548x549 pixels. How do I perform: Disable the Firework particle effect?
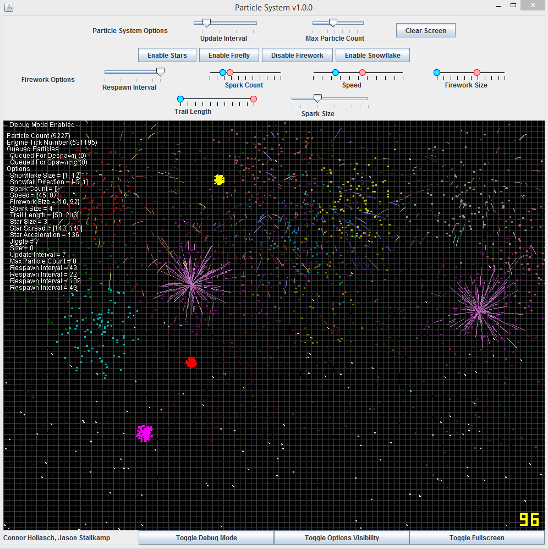pos(297,56)
